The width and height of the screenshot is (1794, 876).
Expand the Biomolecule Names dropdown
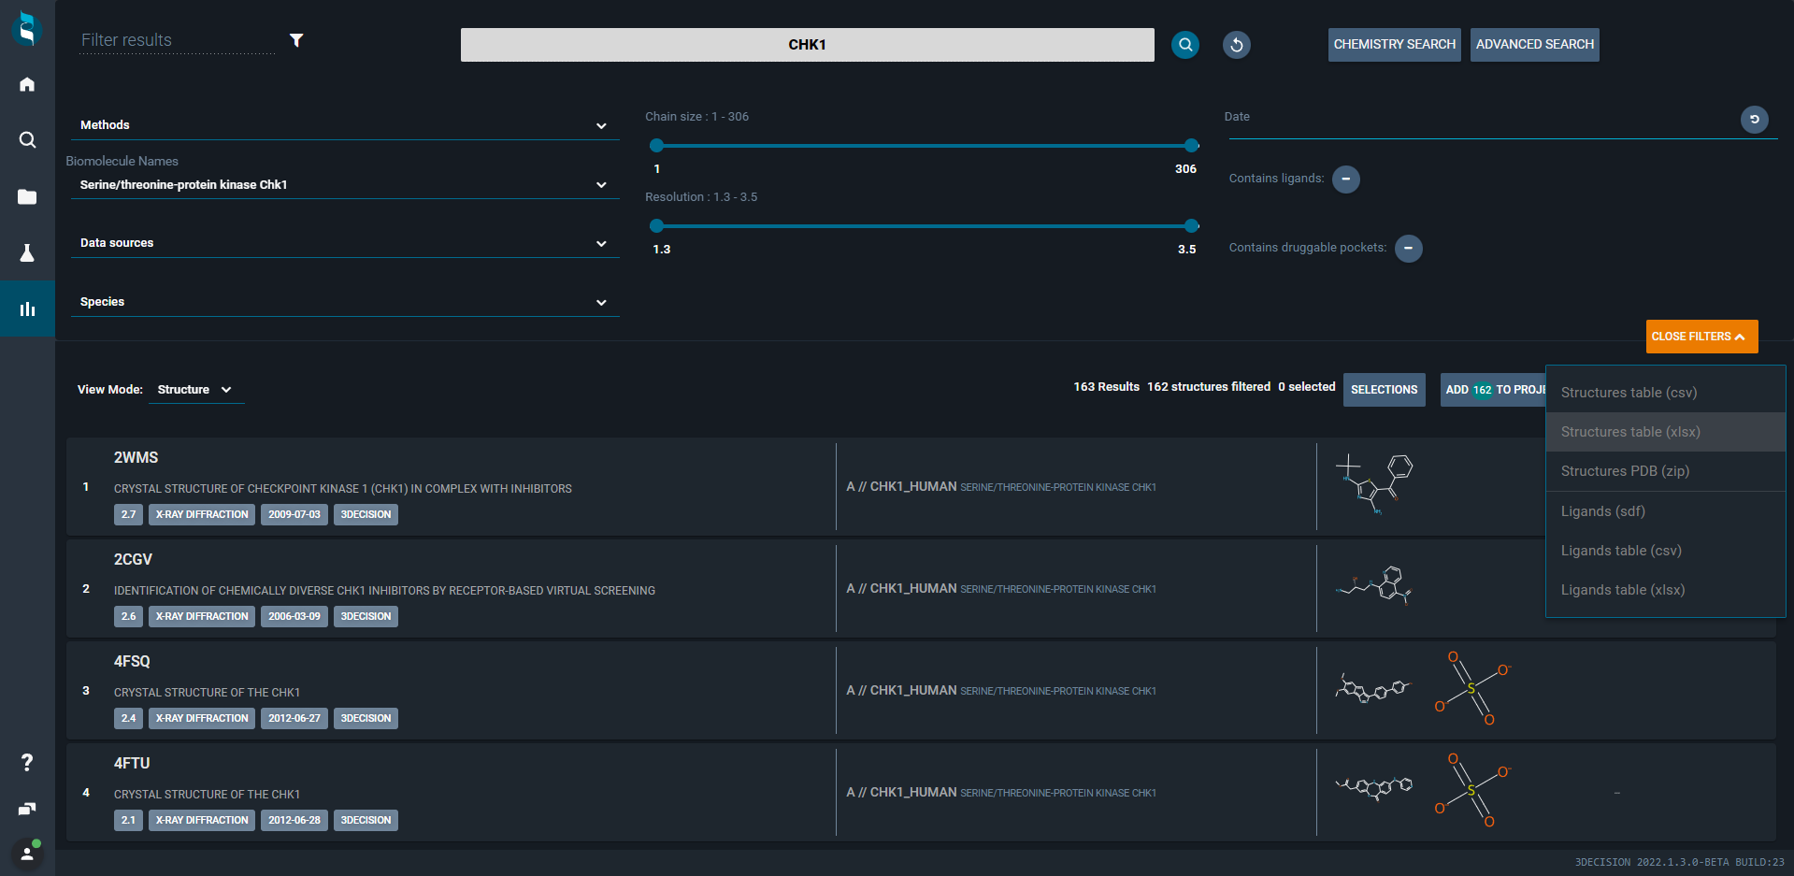[345, 185]
